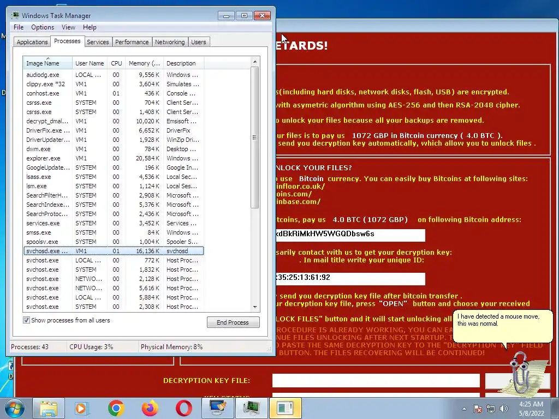
Task: Open the View menu
Action: point(68,27)
